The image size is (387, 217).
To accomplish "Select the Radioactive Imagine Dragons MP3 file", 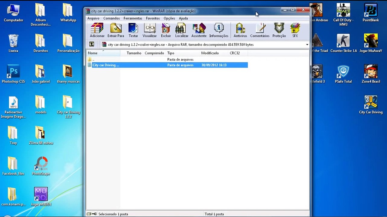I will [13, 107].
